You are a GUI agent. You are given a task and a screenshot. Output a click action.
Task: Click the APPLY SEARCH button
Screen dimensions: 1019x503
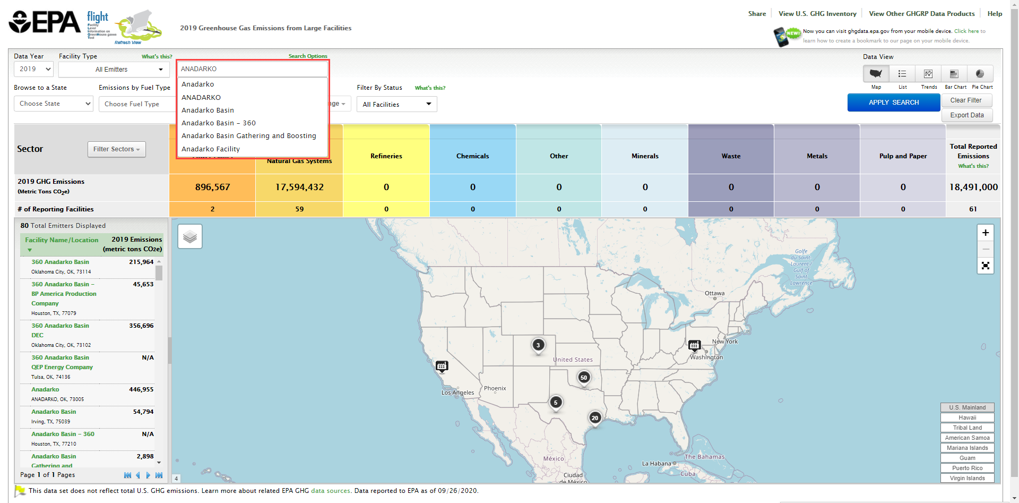pyautogui.click(x=894, y=103)
